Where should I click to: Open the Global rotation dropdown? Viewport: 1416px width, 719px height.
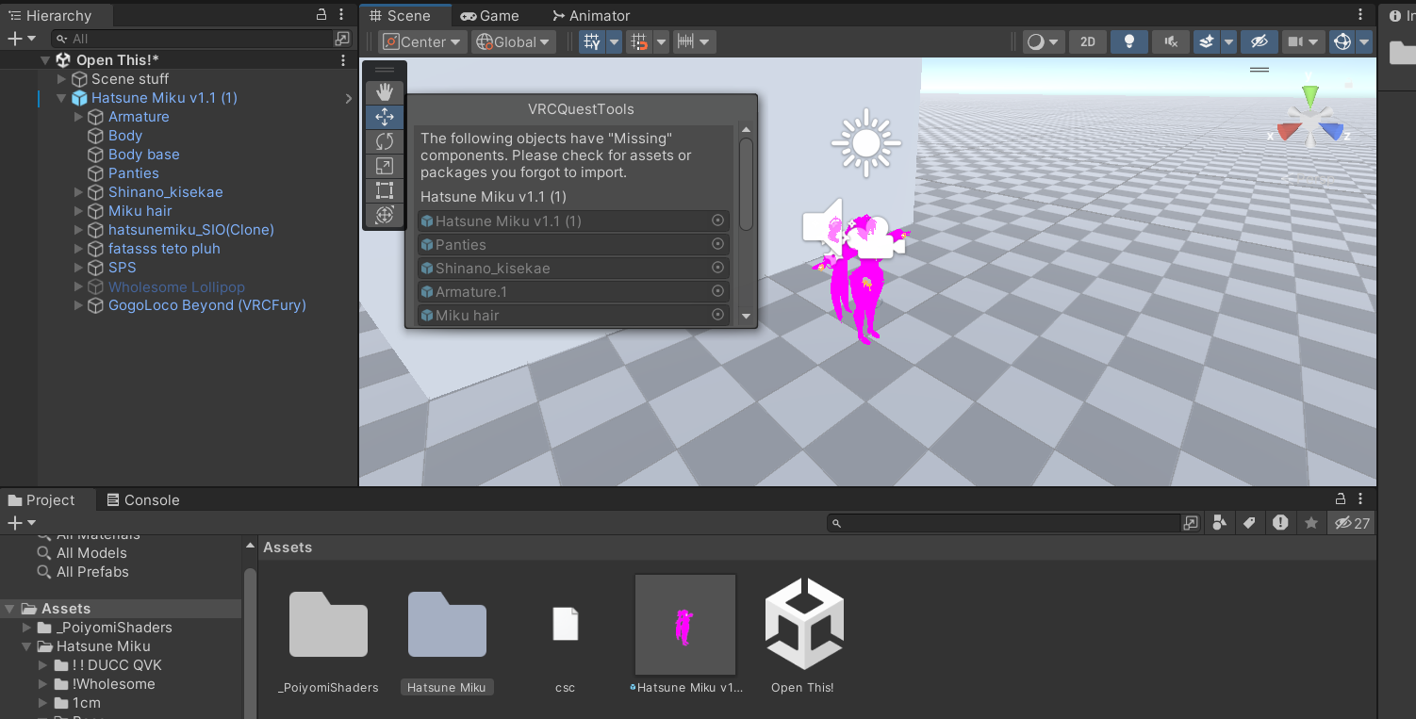[514, 41]
